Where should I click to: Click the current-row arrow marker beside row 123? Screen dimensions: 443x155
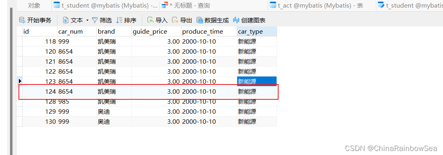click(20, 81)
